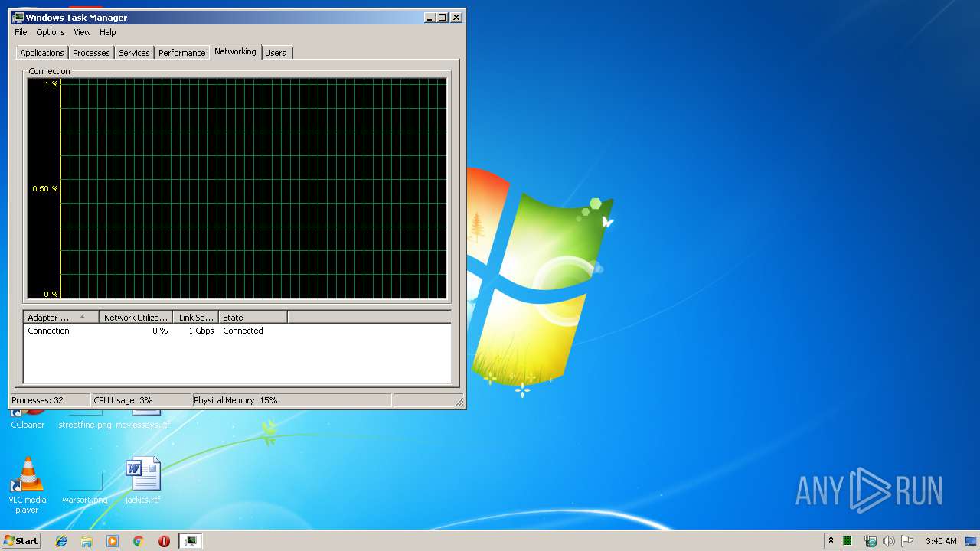Open the green Task Manager tray icon

(848, 541)
